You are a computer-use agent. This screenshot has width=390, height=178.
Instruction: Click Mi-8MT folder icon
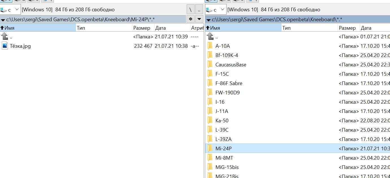[x=210, y=158]
